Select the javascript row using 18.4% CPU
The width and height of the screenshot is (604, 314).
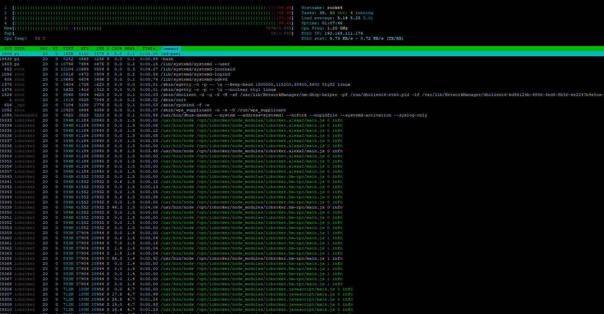[x=302, y=310]
